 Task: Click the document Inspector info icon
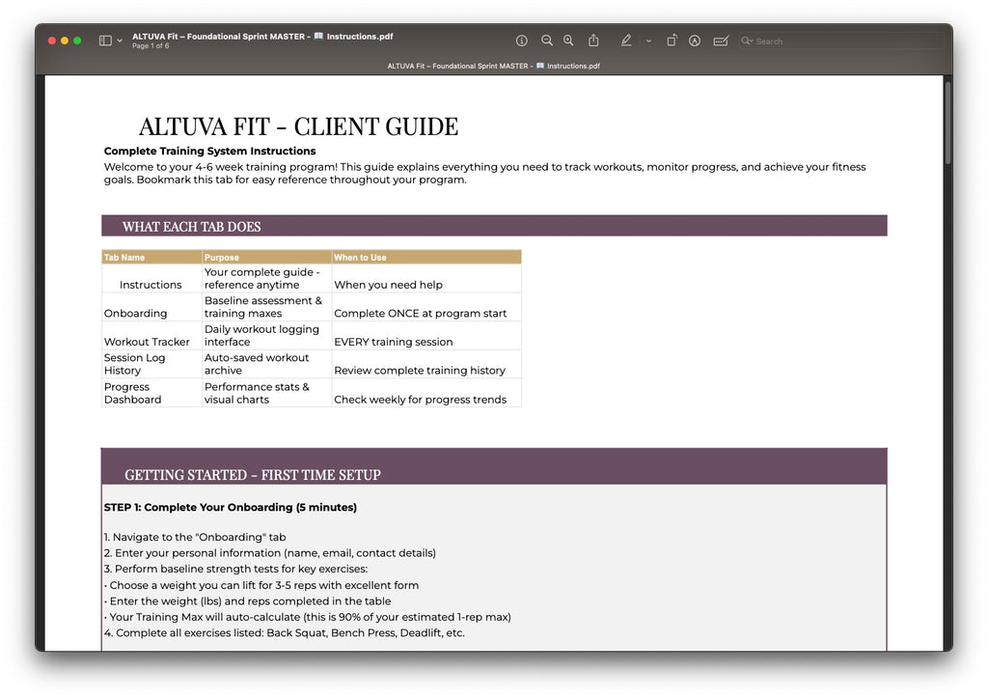click(522, 41)
